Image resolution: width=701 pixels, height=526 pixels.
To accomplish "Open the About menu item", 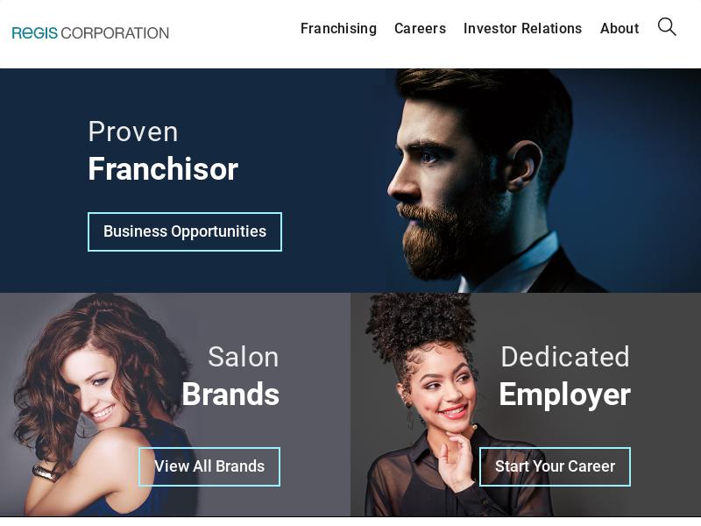I will tap(620, 28).
